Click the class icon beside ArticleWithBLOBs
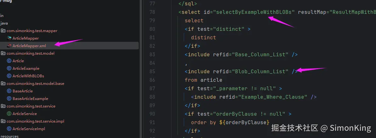The image size is (376, 138). coord(9,76)
